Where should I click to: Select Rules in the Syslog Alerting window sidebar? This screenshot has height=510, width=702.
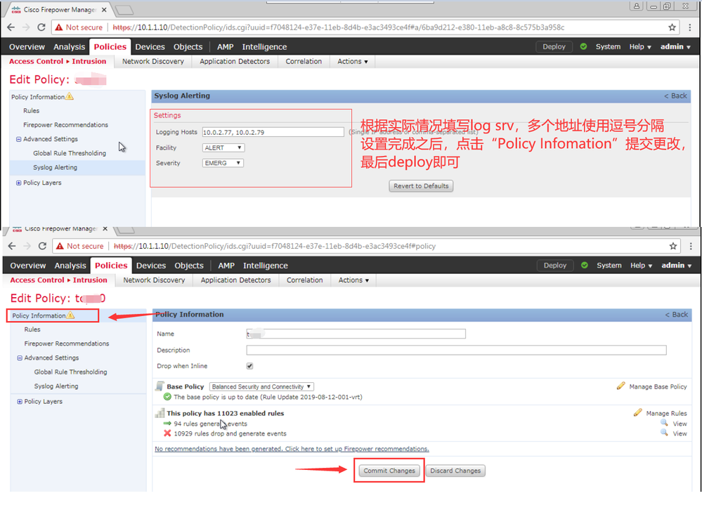tap(32, 110)
